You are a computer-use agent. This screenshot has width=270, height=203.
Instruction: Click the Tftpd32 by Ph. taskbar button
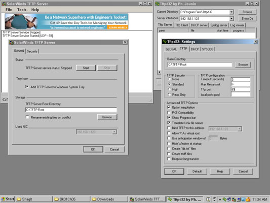tap(185, 199)
